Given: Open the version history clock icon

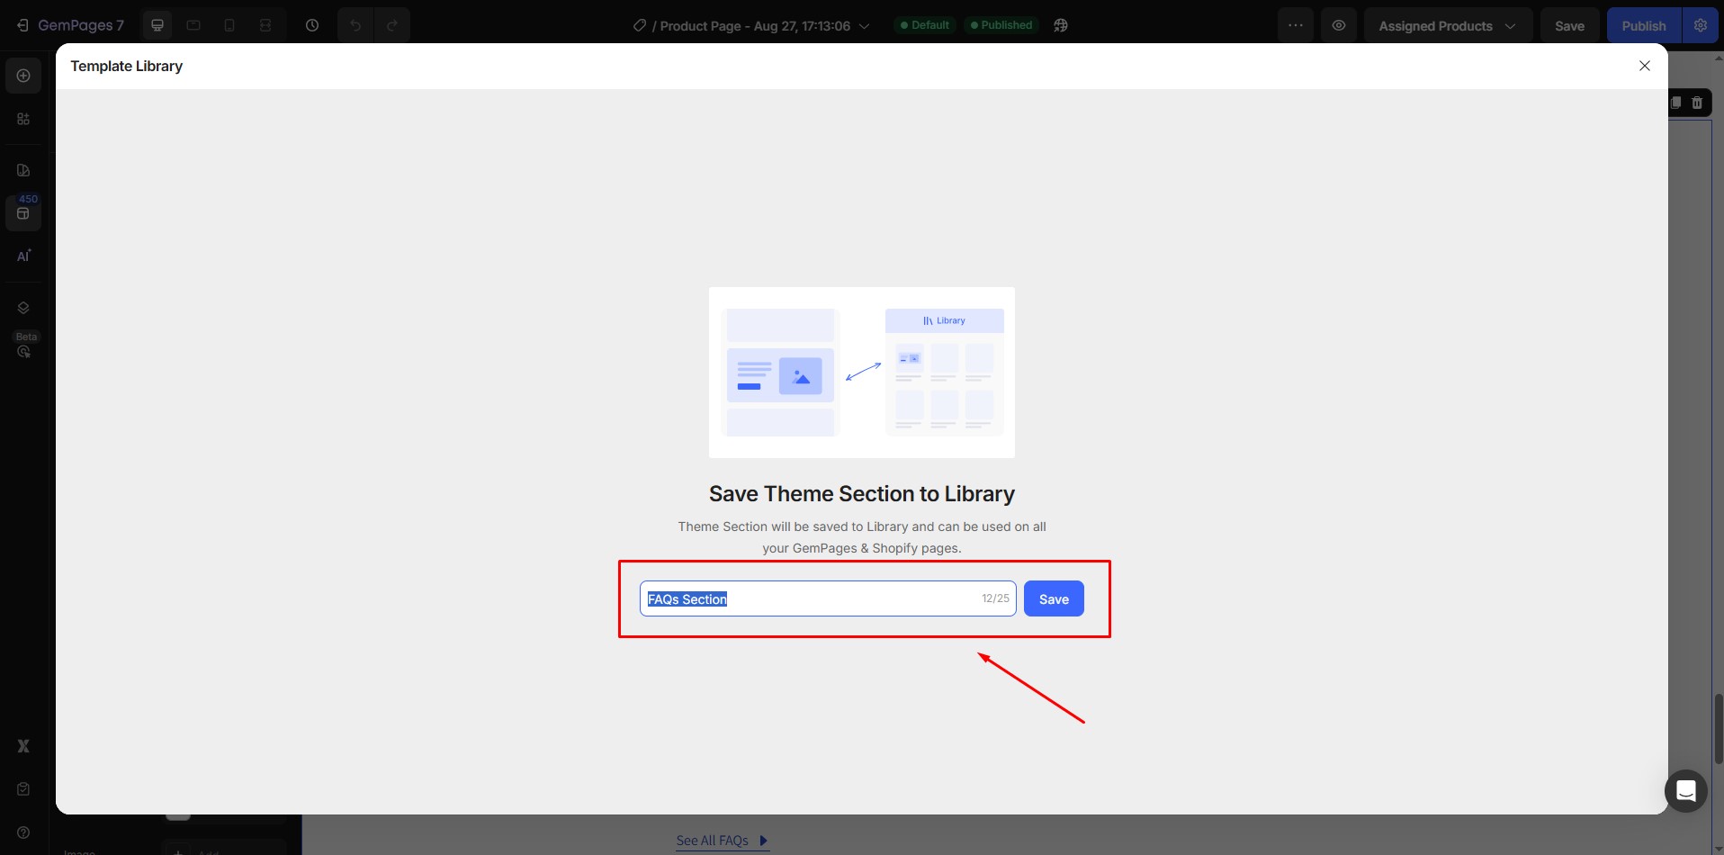Looking at the screenshot, I should pos(312,25).
